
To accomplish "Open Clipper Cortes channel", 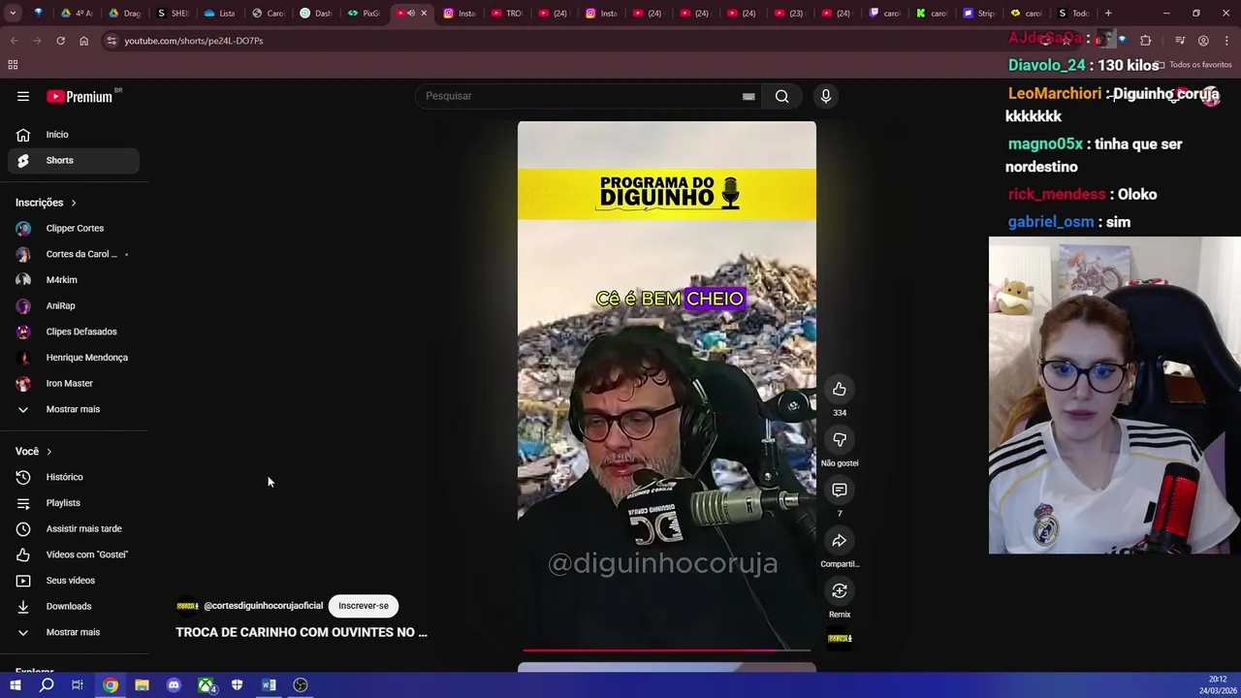I will [x=74, y=229].
